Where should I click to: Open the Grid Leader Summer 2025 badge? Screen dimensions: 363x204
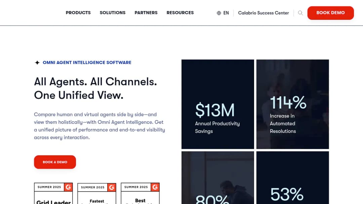click(x=53, y=193)
